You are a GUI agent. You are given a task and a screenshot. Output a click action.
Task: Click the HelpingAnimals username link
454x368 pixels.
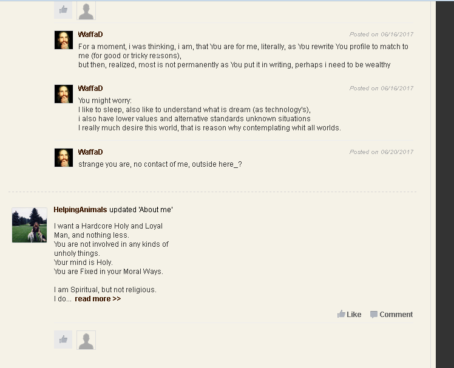(80, 210)
